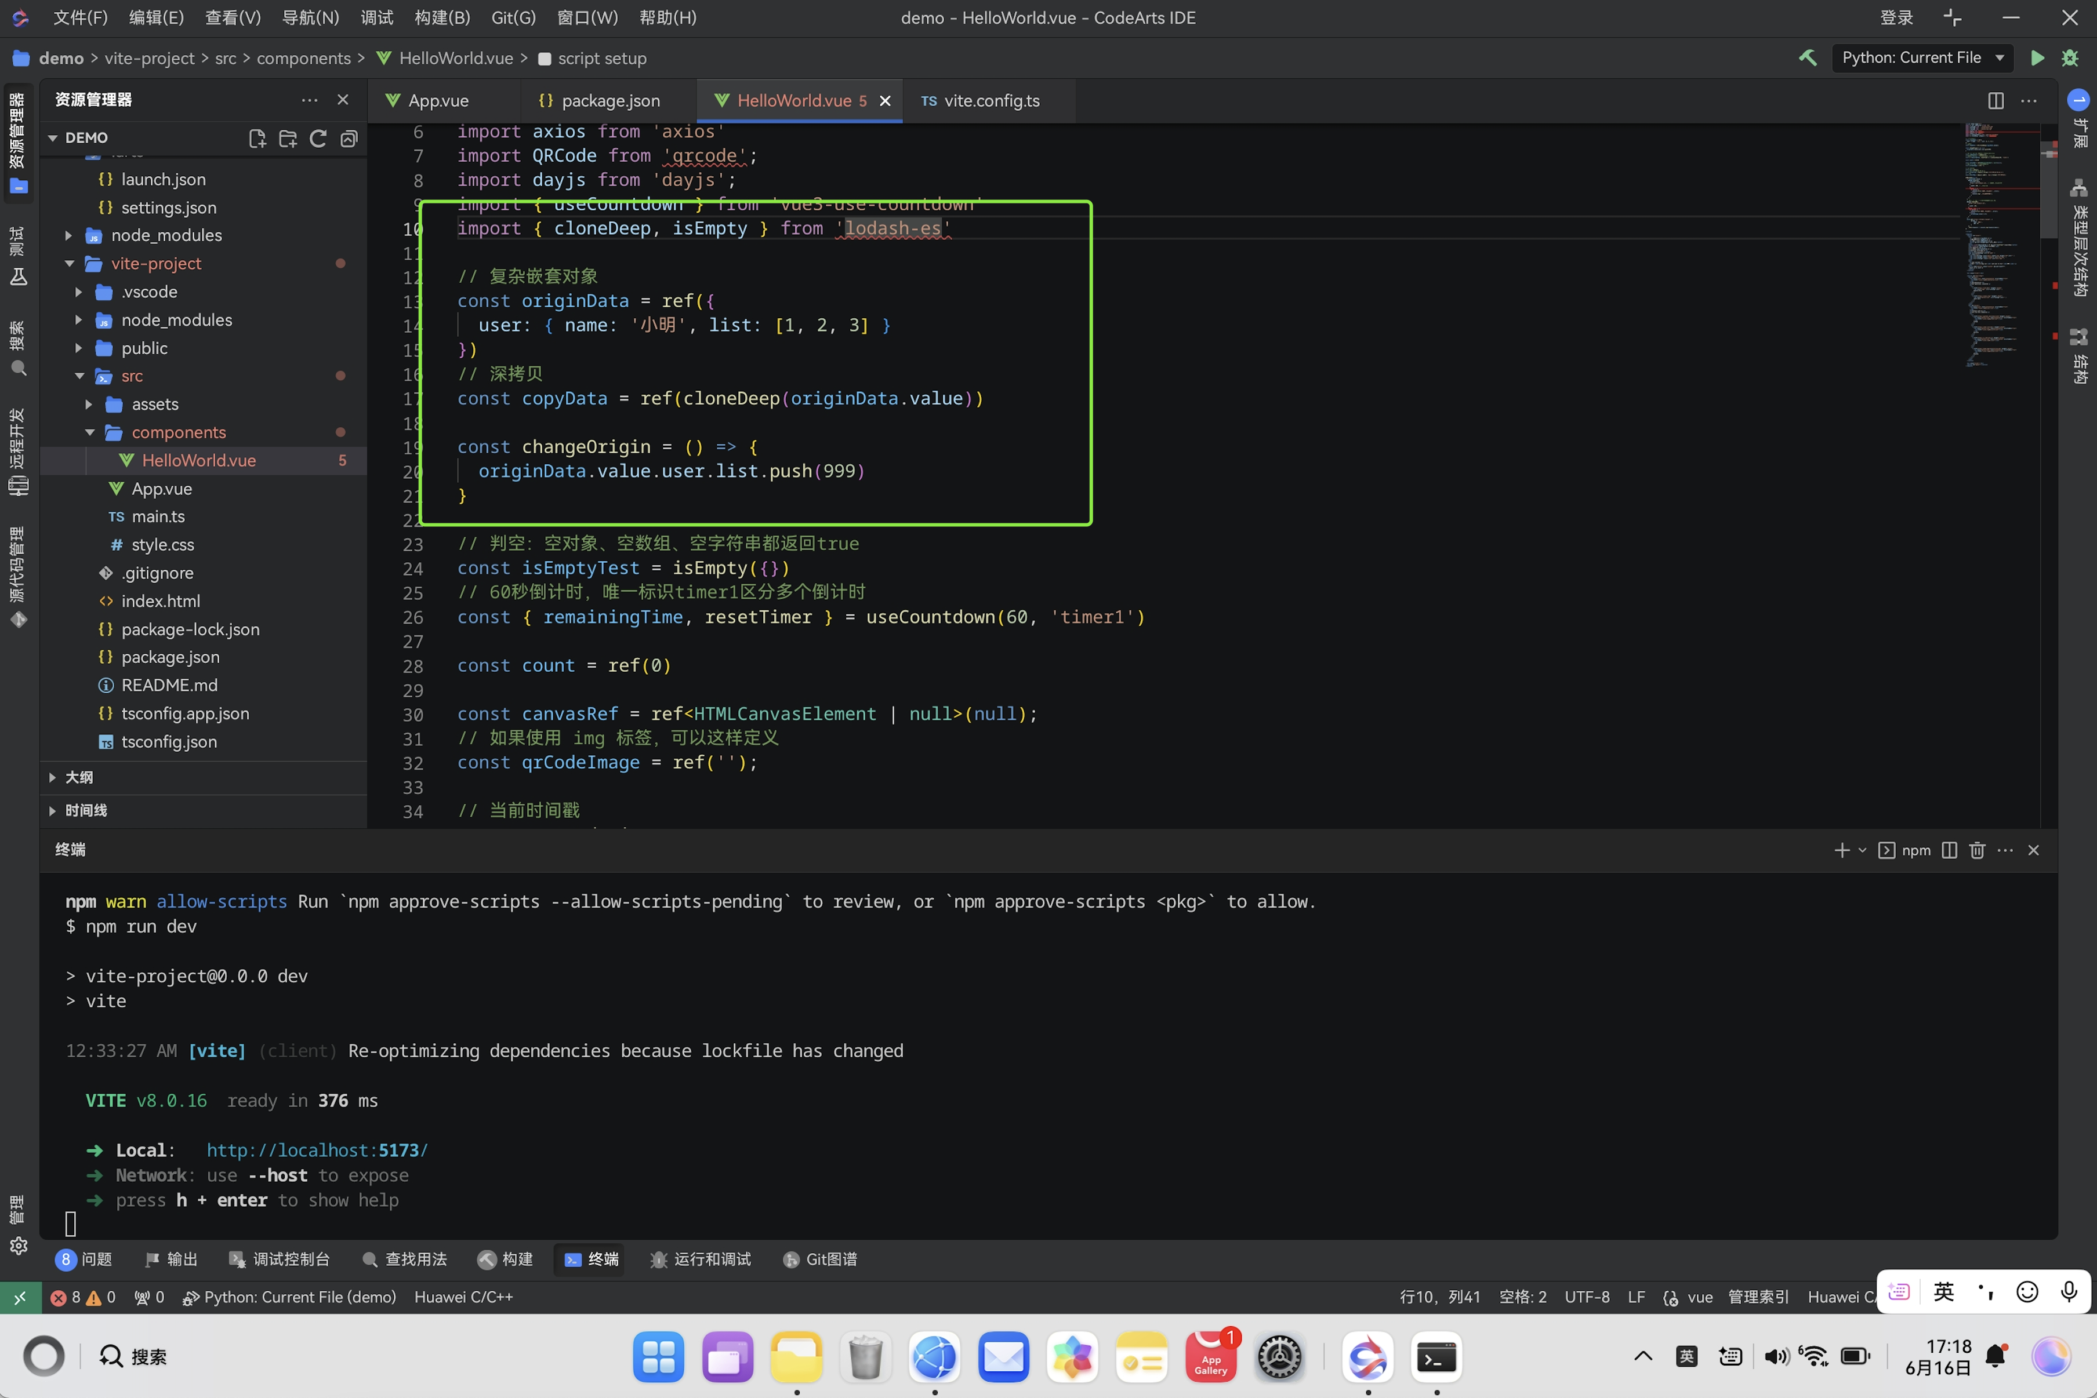Viewport: 2097px width, 1398px height.
Task: Collapse the DEMO root section
Action: [x=53, y=138]
